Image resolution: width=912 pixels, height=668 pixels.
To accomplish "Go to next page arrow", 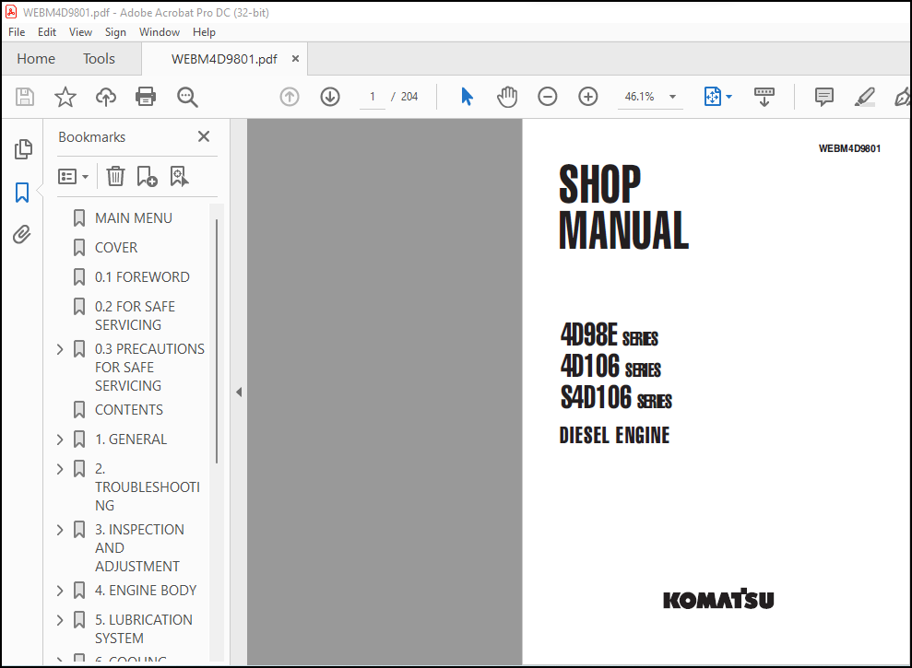I will [330, 97].
